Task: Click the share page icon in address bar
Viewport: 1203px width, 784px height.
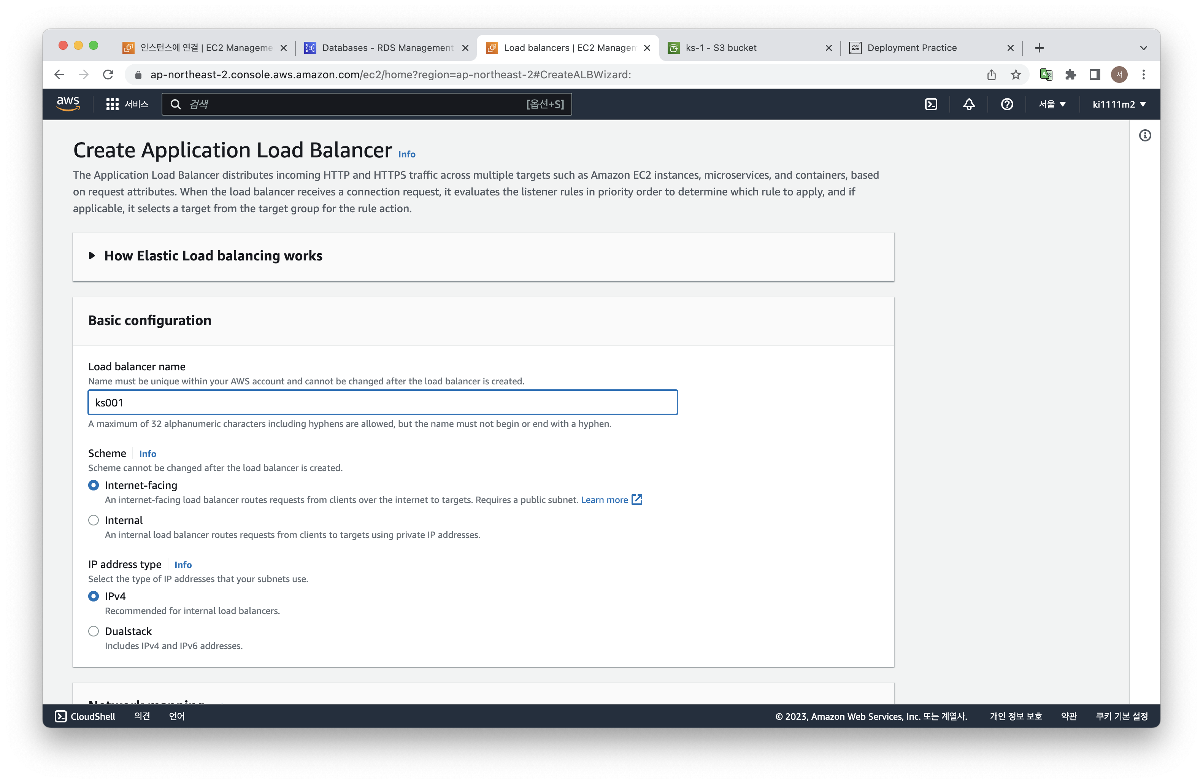Action: tap(991, 75)
